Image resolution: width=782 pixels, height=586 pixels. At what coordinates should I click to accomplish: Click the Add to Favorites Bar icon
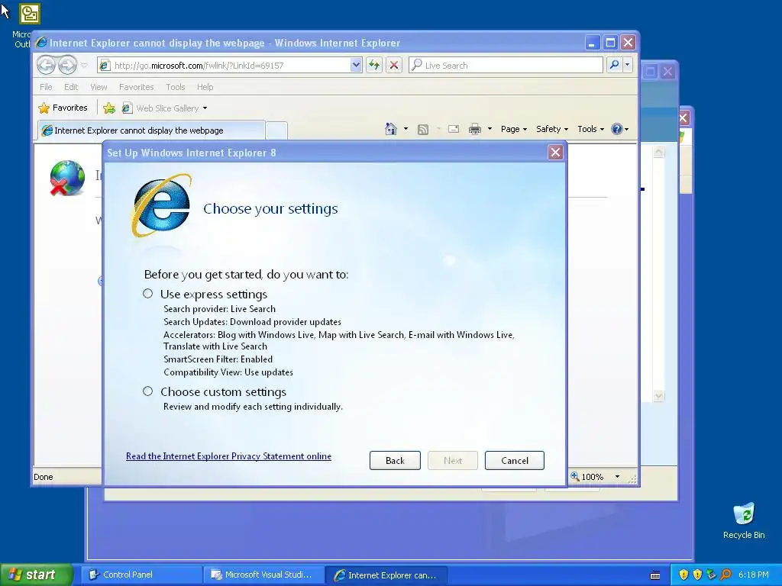pyautogui.click(x=109, y=108)
